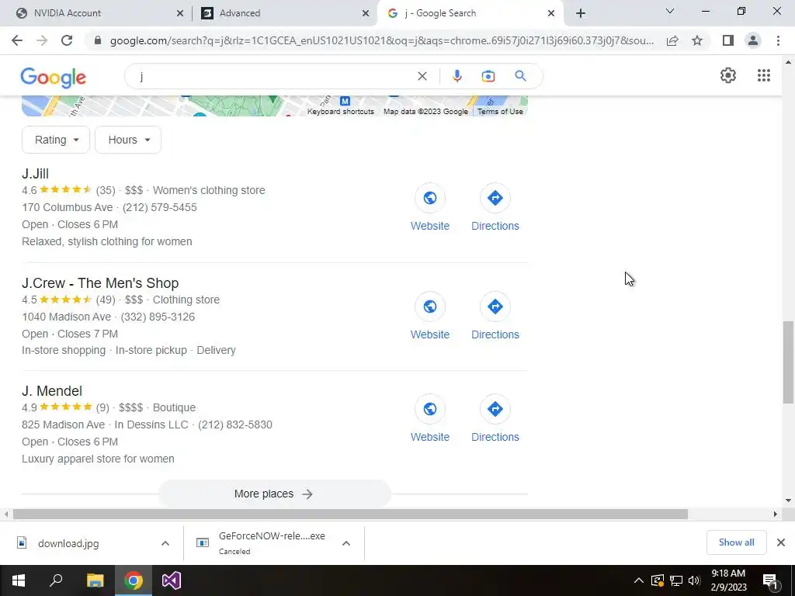Expand options for download.jpg
Image resolution: width=795 pixels, height=596 pixels.
165,543
